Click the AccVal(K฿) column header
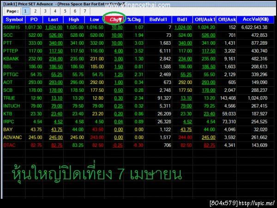The image size is (277, 208). coord(255,19)
